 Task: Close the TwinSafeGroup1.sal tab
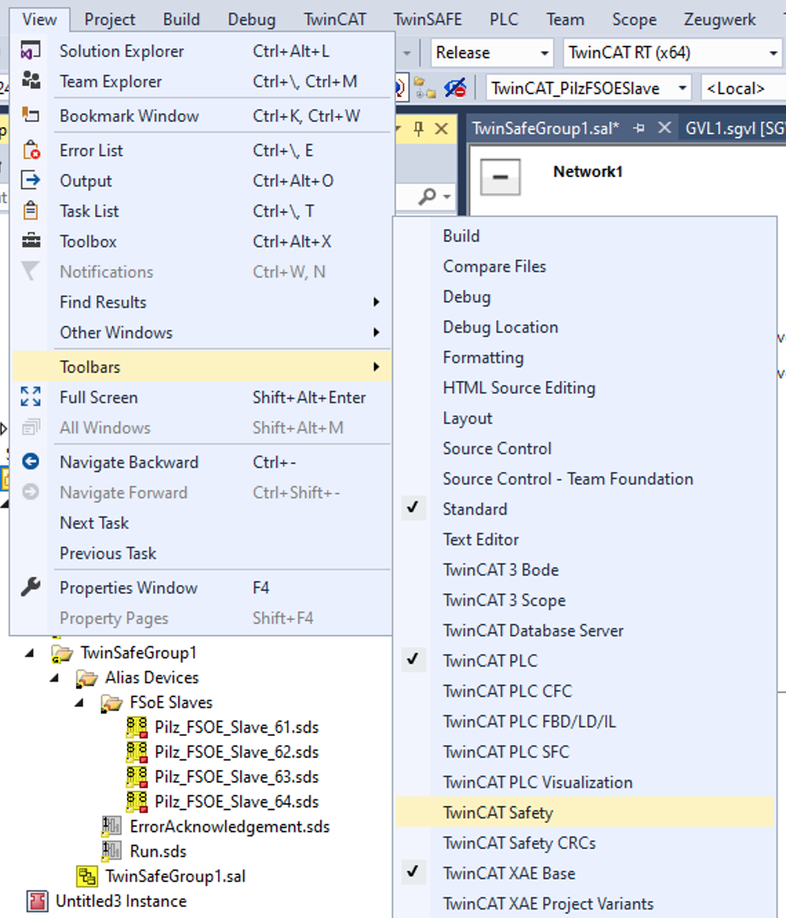(665, 128)
